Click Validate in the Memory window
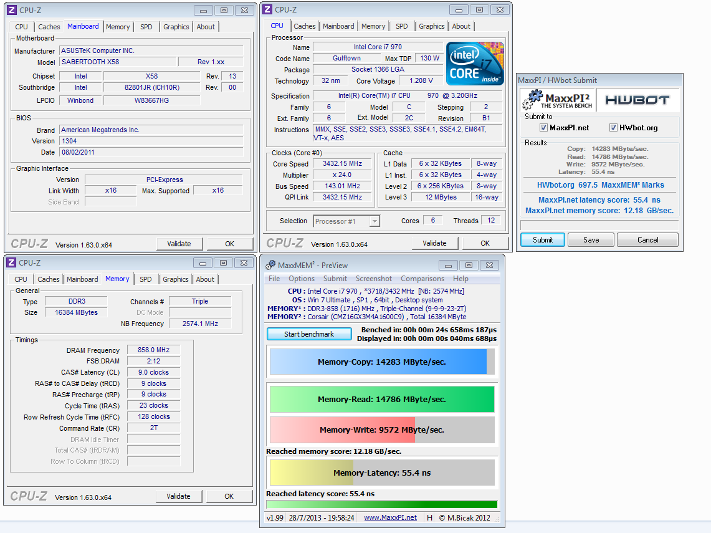This screenshot has height=533, width=711. pos(179,496)
